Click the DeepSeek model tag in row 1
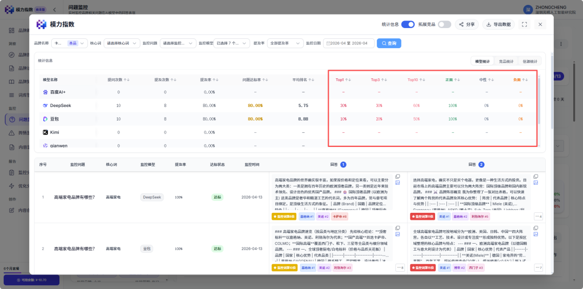 click(152, 197)
